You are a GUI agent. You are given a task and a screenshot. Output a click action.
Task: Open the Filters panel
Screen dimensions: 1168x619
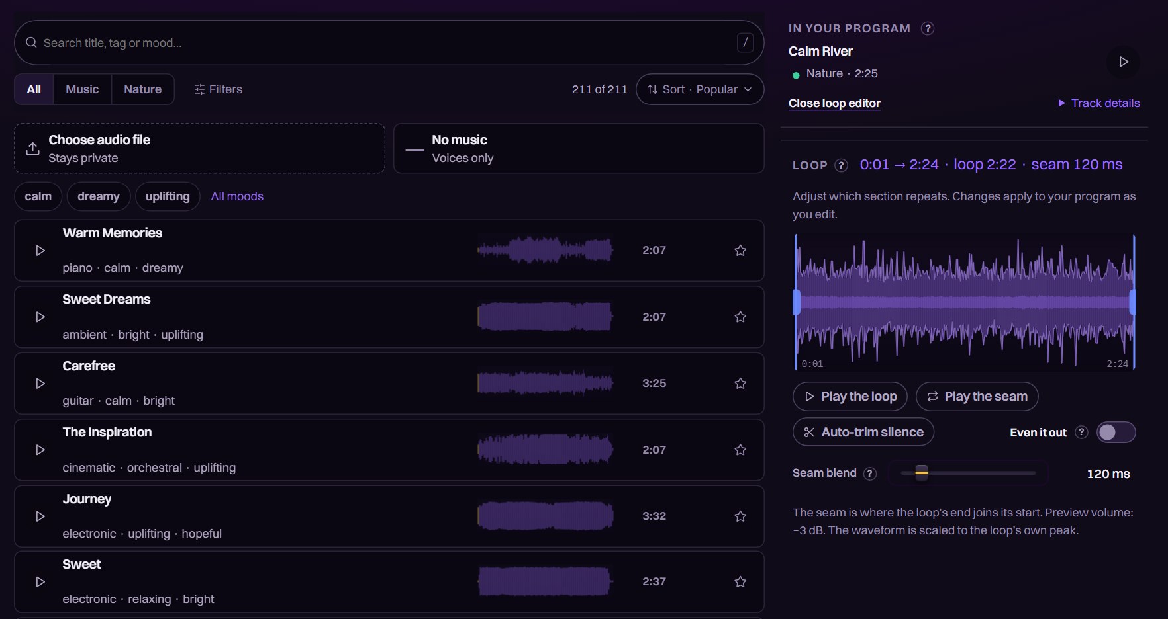pyautogui.click(x=218, y=89)
